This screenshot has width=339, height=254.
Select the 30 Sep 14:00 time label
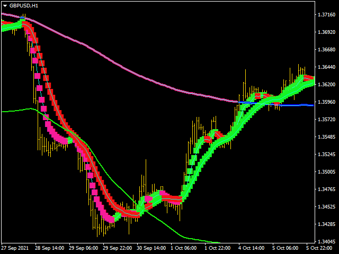tap(151, 248)
